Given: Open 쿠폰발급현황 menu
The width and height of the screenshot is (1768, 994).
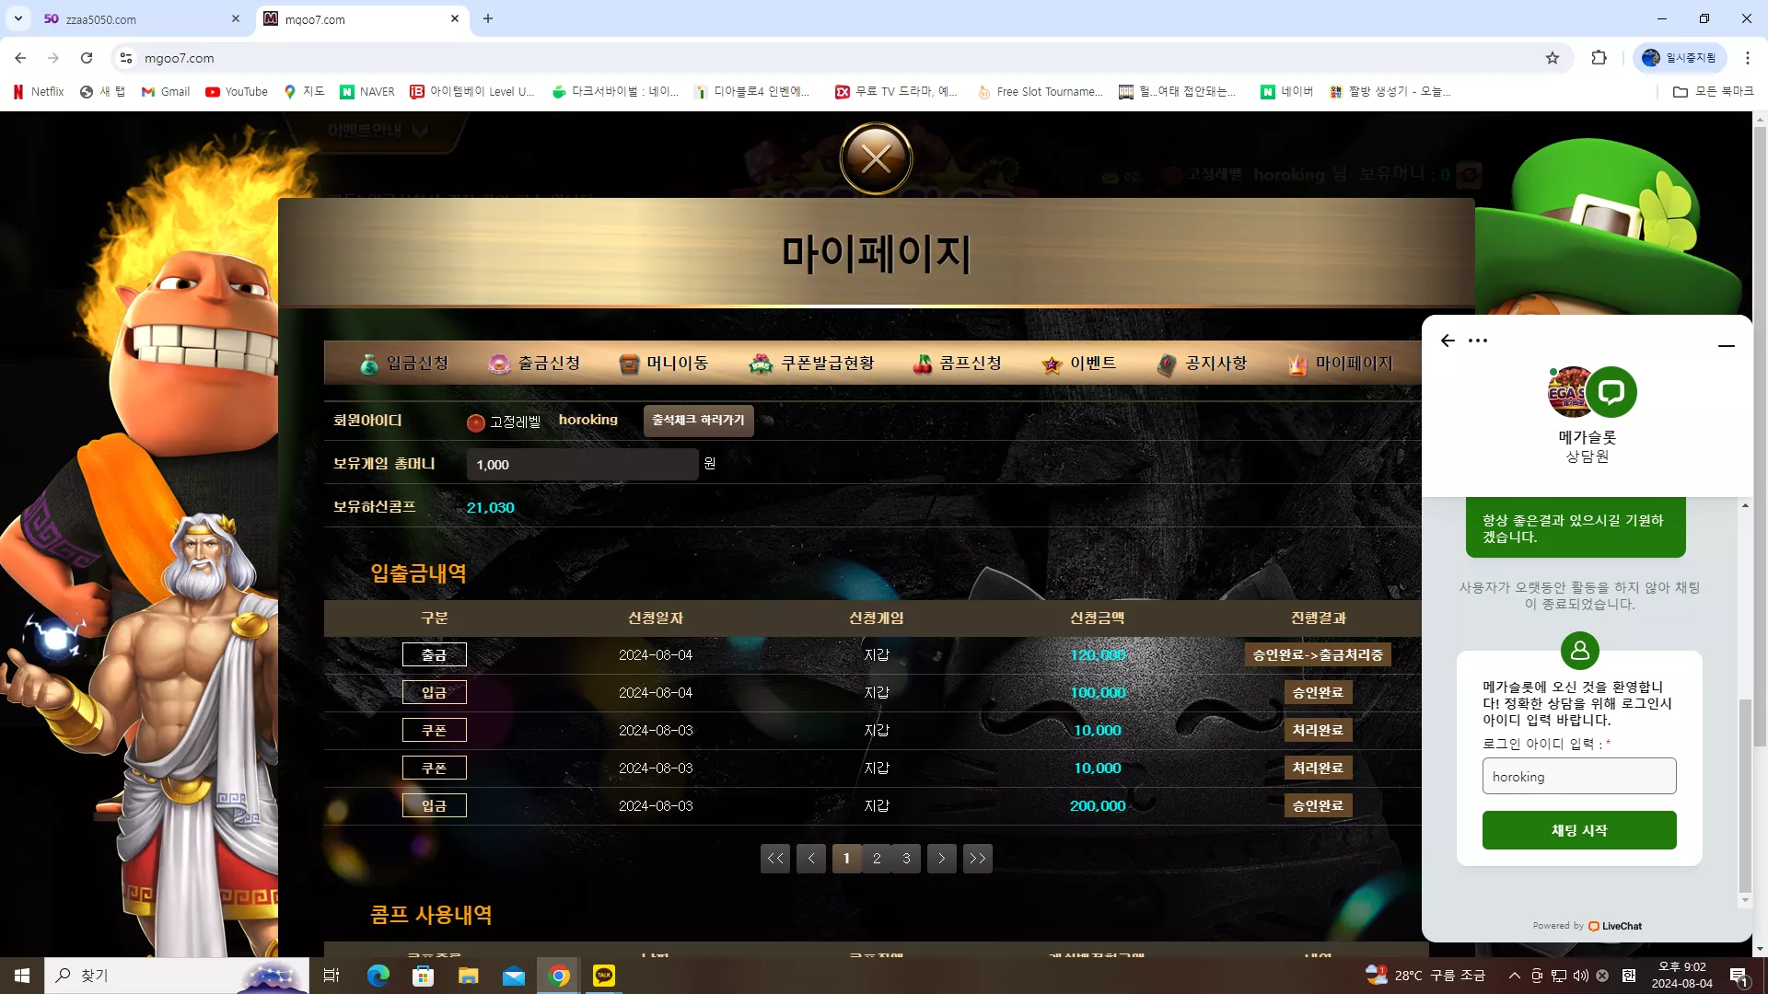Looking at the screenshot, I should [811, 364].
